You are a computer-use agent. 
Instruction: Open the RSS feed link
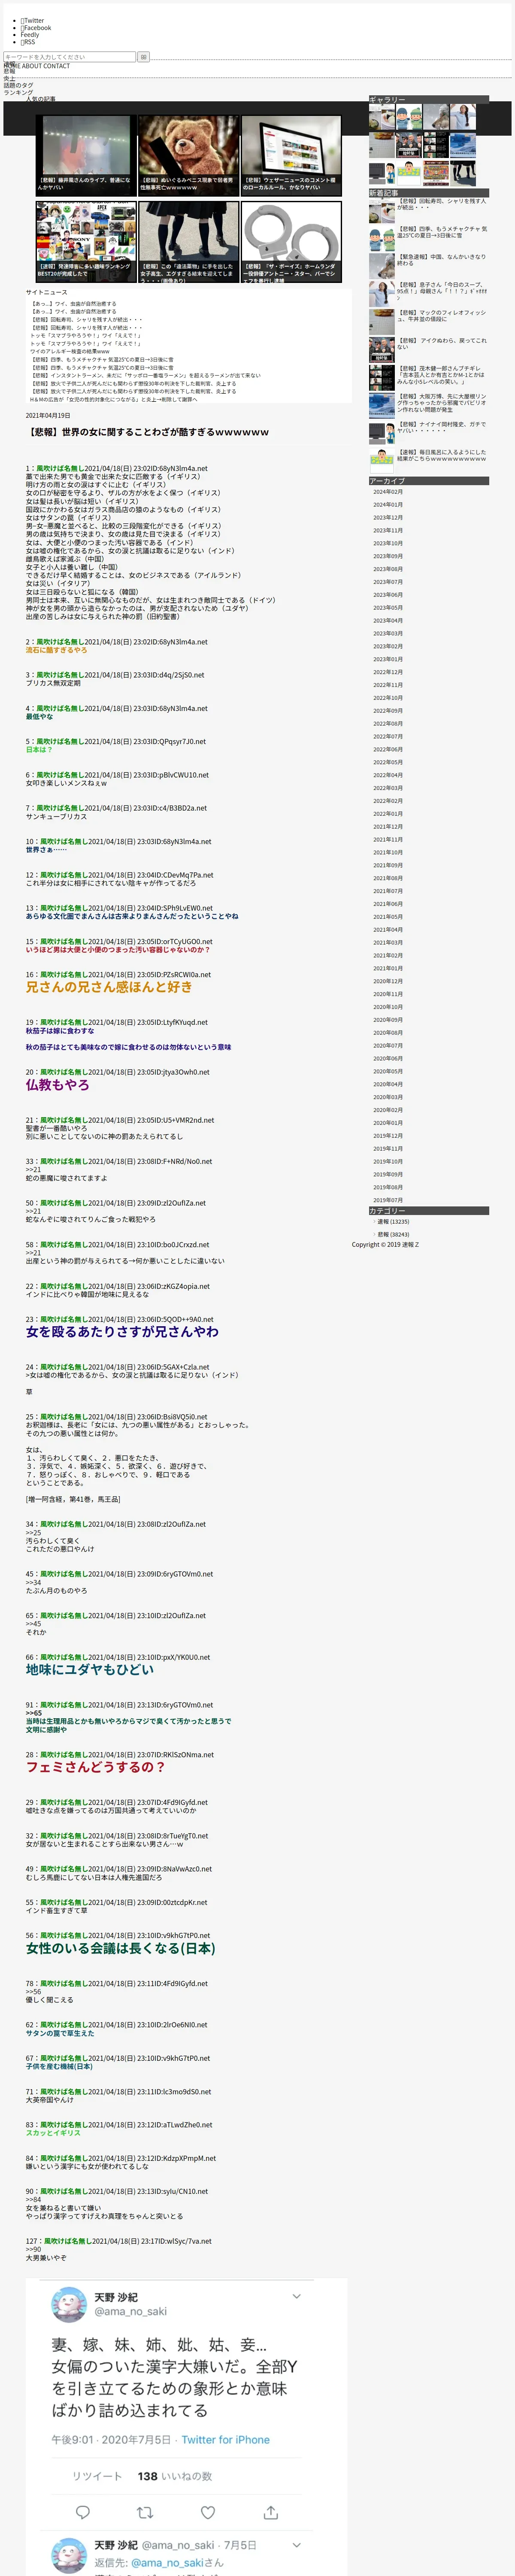pos(28,42)
